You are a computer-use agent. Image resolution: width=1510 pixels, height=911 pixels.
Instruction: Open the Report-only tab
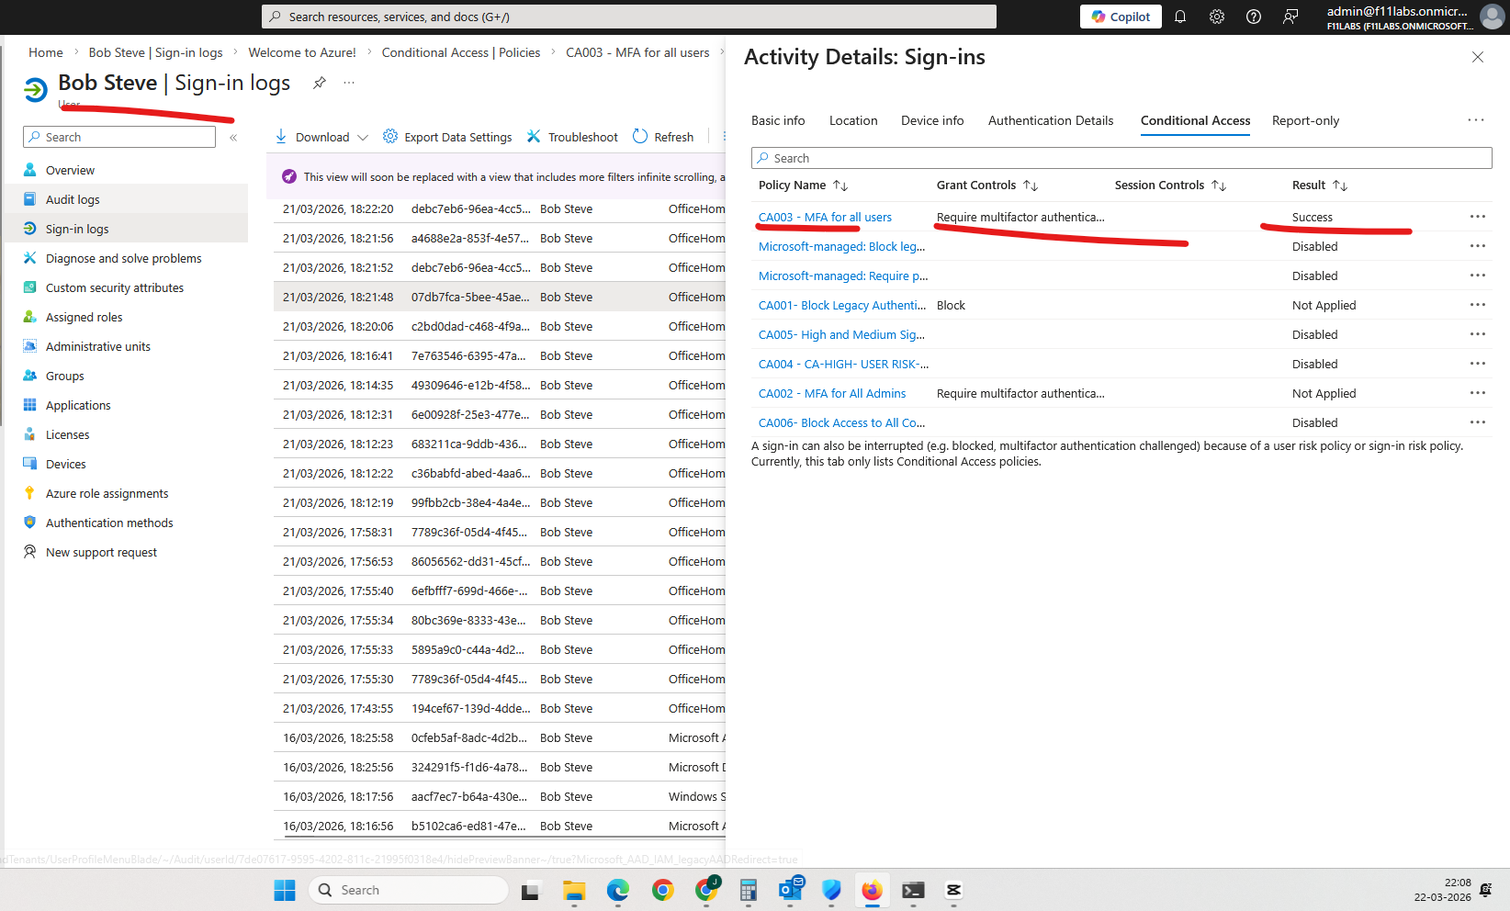coord(1305,120)
